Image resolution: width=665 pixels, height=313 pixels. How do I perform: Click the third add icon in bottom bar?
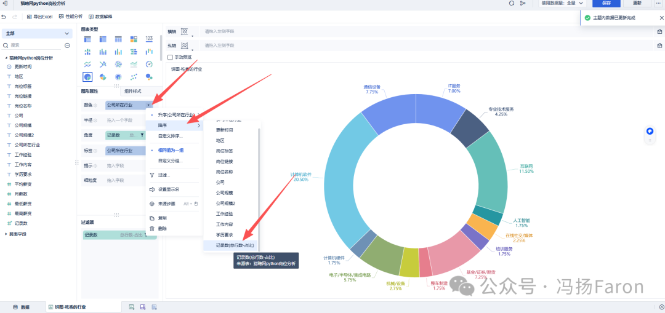155,307
